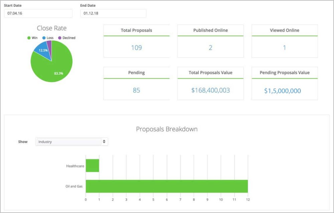This screenshot has width=334, height=213.
Task: Toggle the green Win legend dot
Action: [29, 38]
